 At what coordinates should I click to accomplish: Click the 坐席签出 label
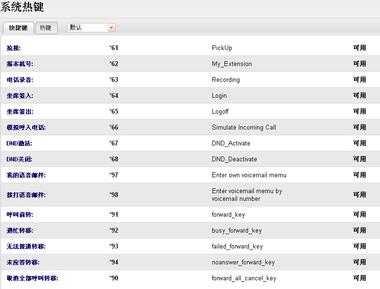point(20,112)
